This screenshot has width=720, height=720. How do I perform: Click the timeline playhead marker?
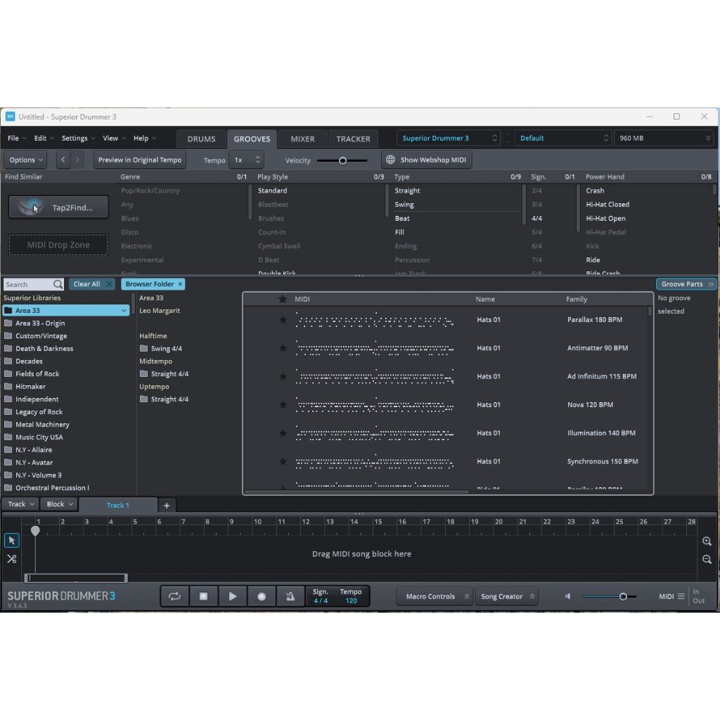click(x=35, y=531)
